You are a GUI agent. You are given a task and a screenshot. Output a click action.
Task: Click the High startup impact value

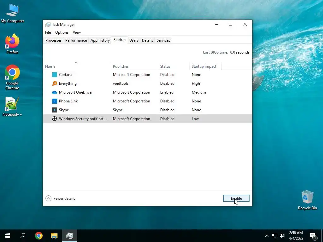click(x=196, y=84)
